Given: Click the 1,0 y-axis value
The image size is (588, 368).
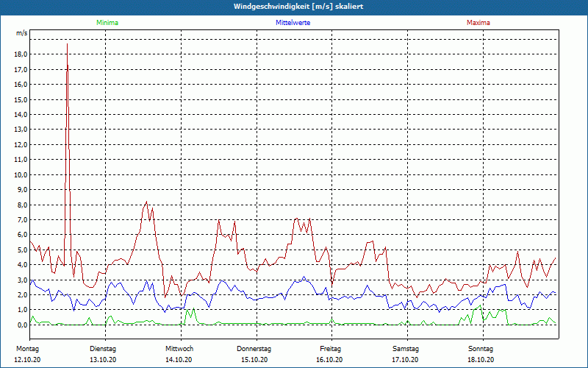Looking at the screenshot, I should click(x=22, y=310).
